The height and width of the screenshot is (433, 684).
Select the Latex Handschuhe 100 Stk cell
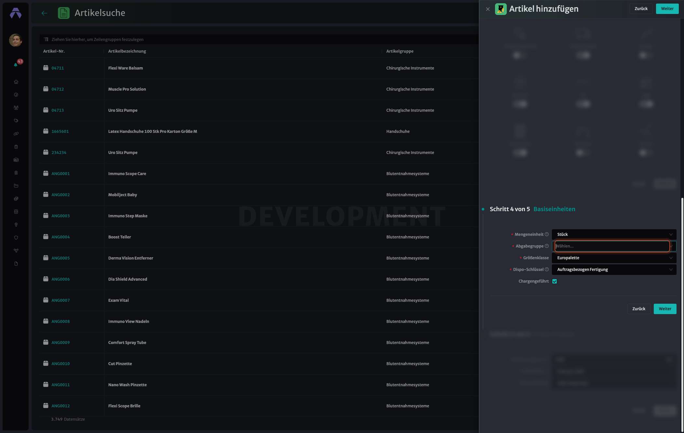click(243, 131)
